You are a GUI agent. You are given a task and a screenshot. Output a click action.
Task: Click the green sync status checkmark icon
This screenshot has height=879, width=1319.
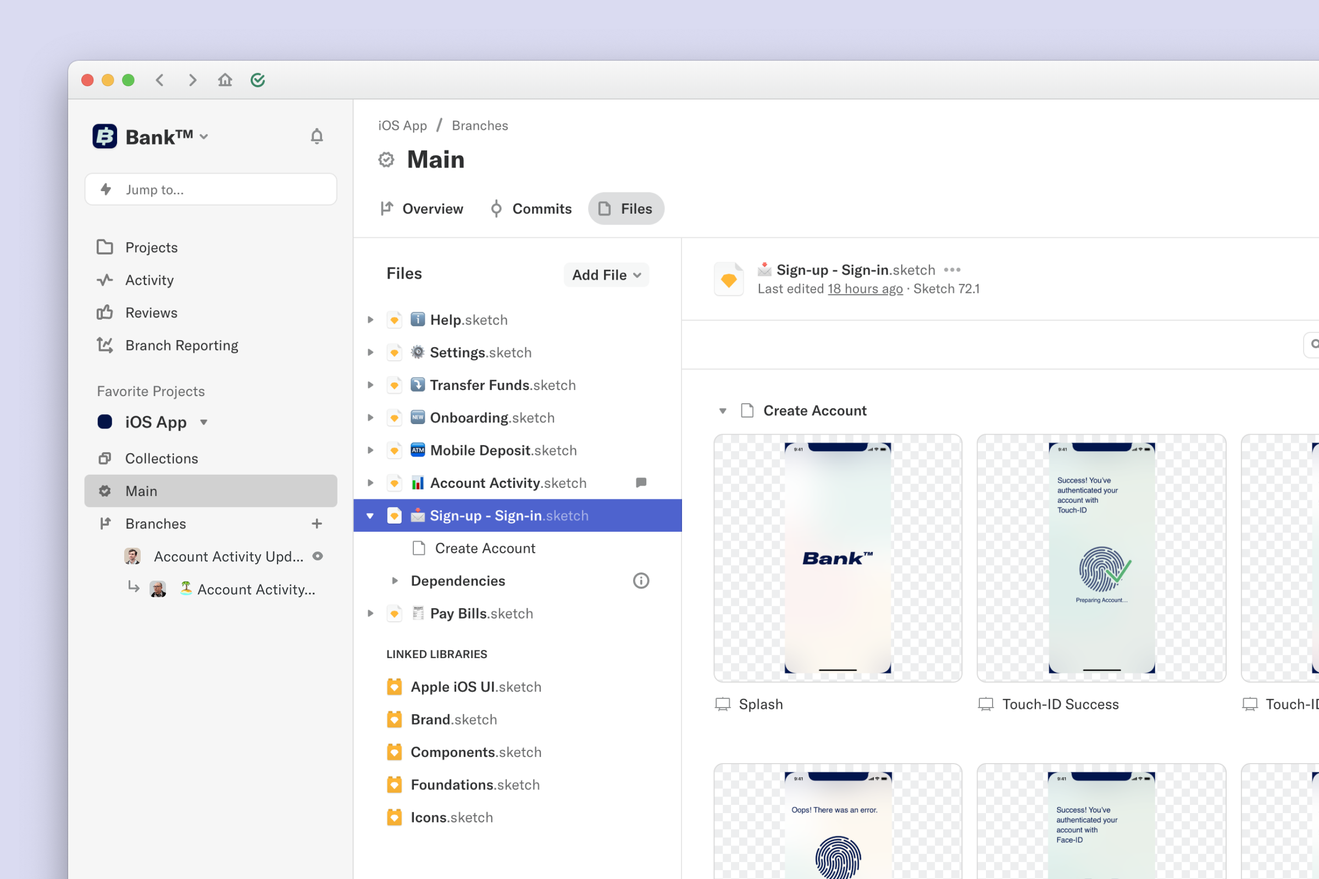tap(257, 80)
